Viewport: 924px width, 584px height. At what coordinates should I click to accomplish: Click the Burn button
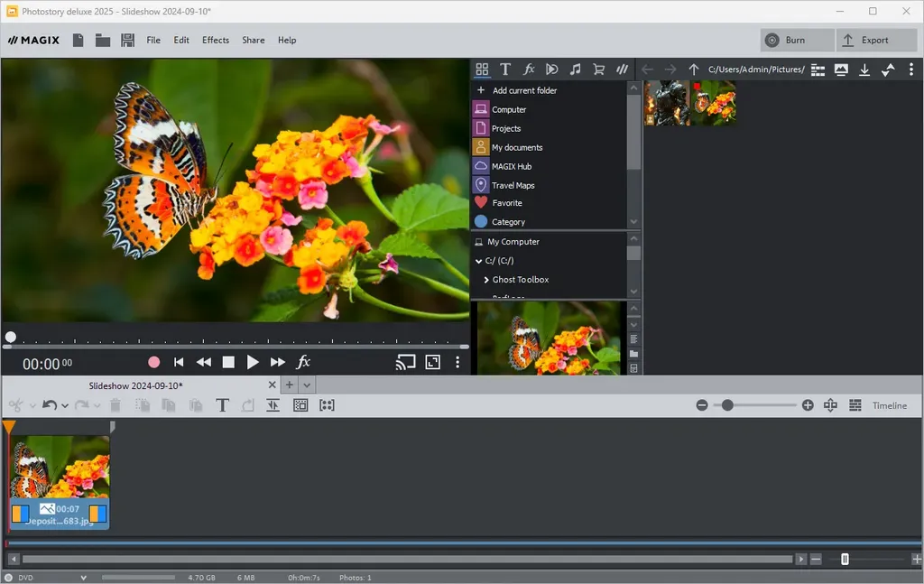pos(798,40)
